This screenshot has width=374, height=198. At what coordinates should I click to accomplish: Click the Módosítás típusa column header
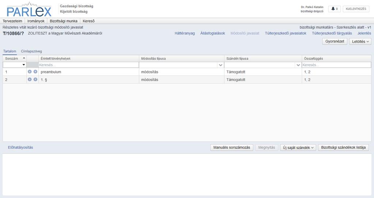[182, 58]
